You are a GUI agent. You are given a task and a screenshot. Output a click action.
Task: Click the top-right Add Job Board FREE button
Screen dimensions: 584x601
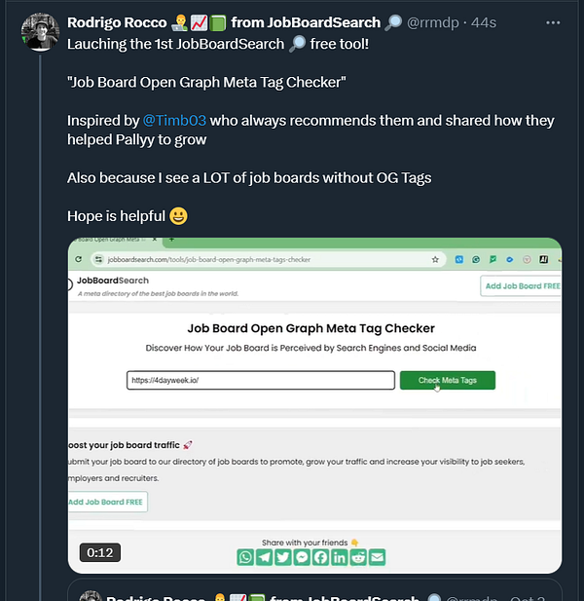[x=521, y=286]
